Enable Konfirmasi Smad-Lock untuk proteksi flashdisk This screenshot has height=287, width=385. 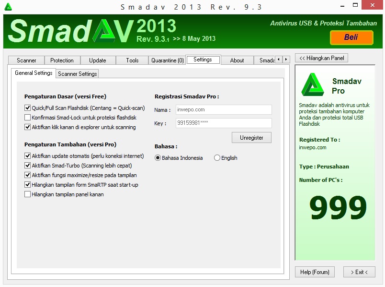27,118
